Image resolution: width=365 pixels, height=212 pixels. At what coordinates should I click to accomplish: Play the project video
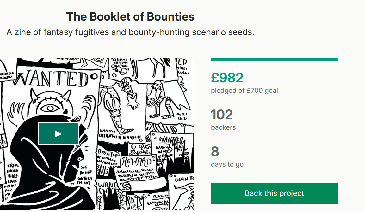coord(58,134)
